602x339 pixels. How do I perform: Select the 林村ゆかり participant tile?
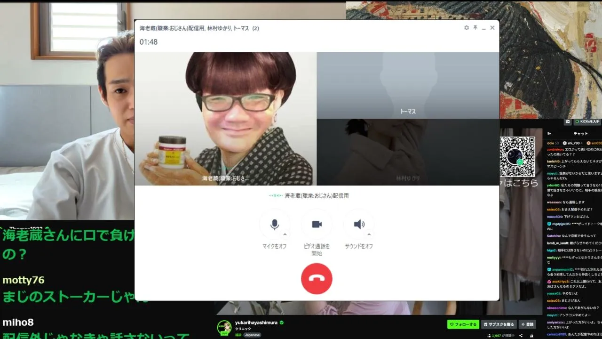(x=408, y=152)
